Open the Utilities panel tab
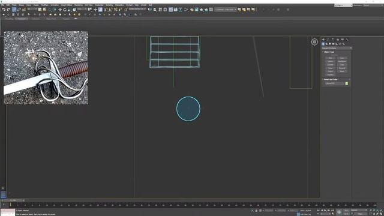This screenshot has height=216, width=384. 347,40
